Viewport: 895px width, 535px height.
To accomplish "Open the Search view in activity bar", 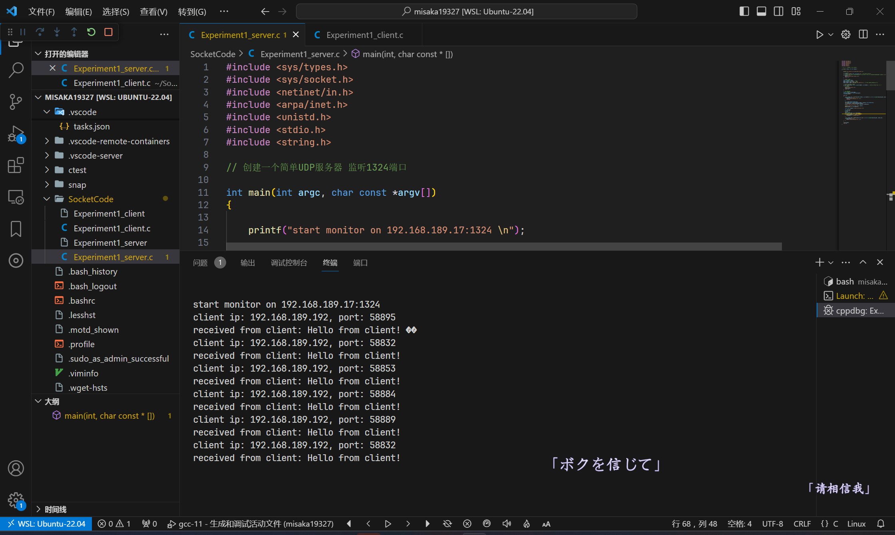I will 16,70.
